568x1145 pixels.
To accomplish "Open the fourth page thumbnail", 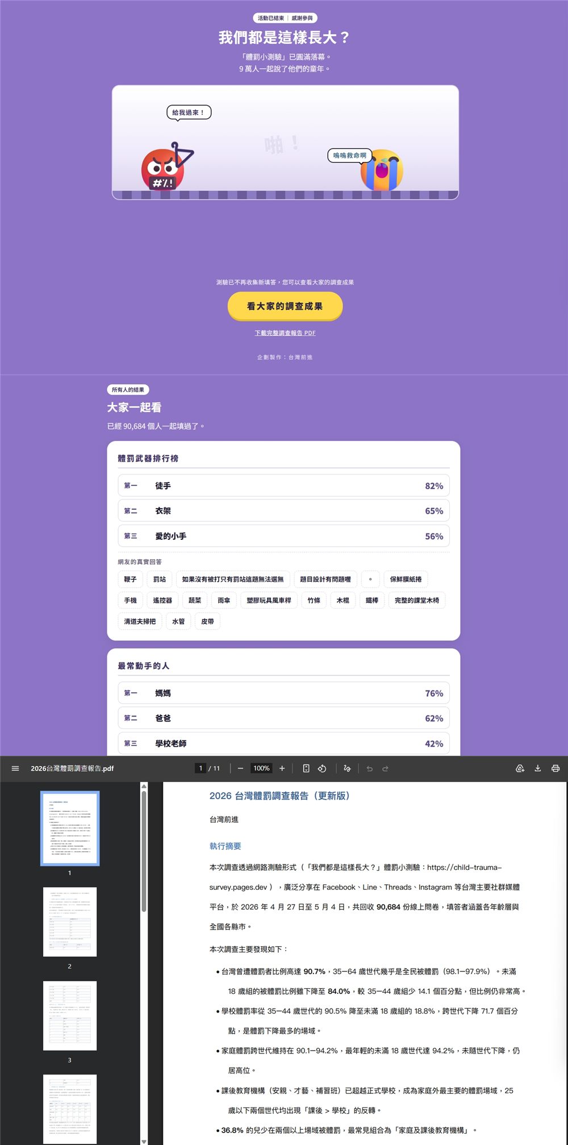I will pyautogui.click(x=70, y=1109).
